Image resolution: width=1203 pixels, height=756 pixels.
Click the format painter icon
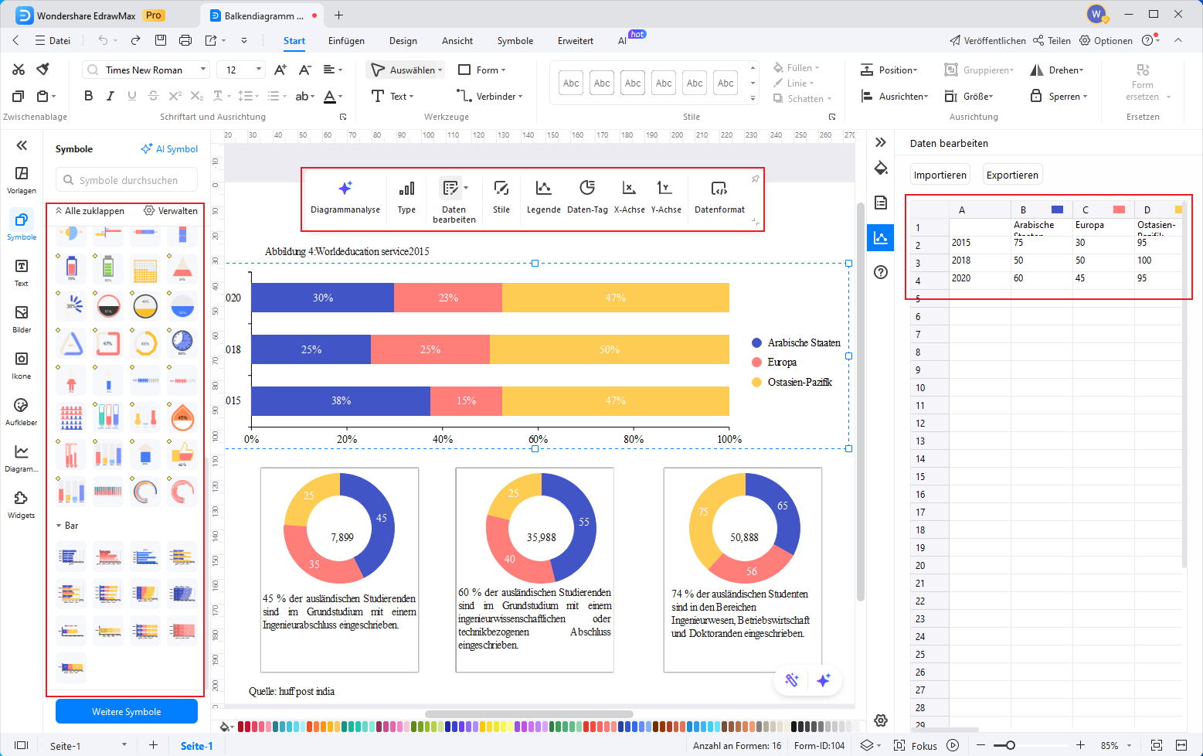click(x=43, y=70)
